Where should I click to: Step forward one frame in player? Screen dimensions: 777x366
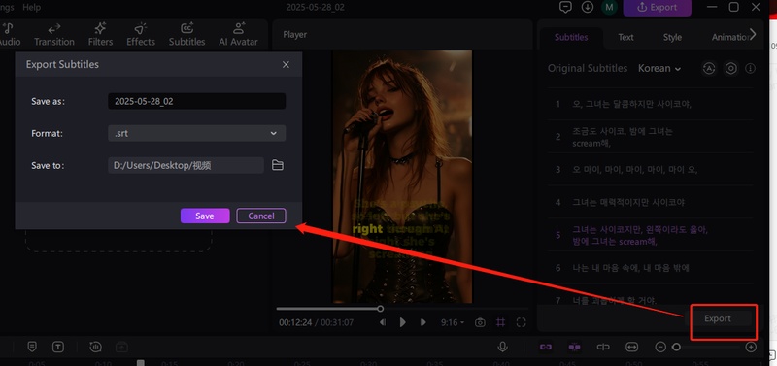pos(422,322)
